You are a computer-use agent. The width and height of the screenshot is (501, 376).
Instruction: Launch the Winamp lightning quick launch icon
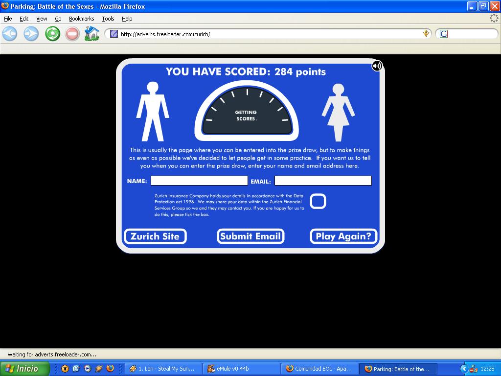(99, 369)
